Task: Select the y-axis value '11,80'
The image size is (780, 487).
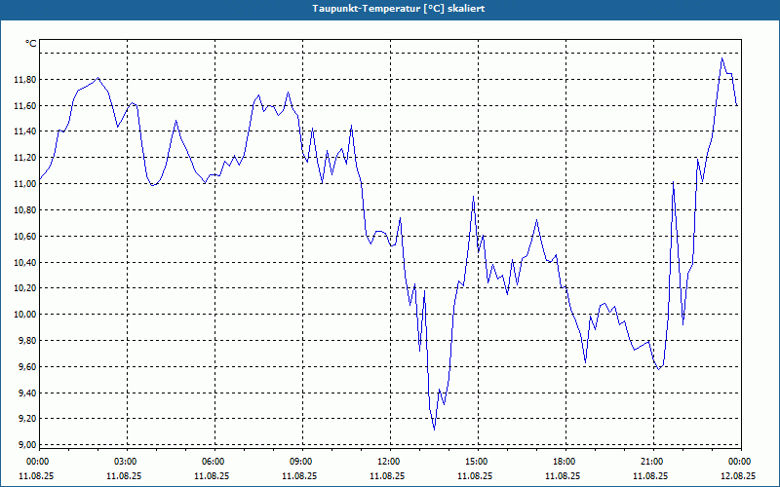Action: 25,80
